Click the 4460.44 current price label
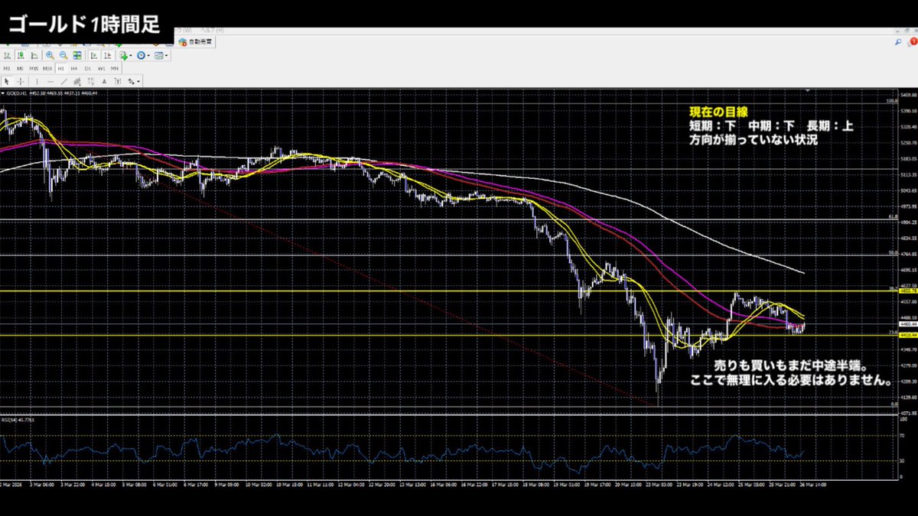The height and width of the screenshot is (516, 918). coord(907,324)
